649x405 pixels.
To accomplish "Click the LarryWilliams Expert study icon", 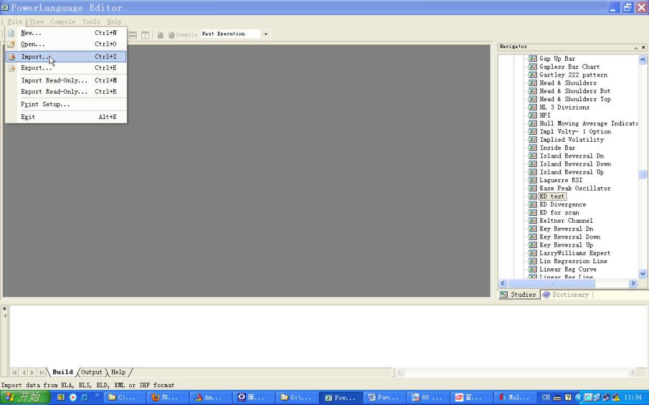I will click(532, 253).
